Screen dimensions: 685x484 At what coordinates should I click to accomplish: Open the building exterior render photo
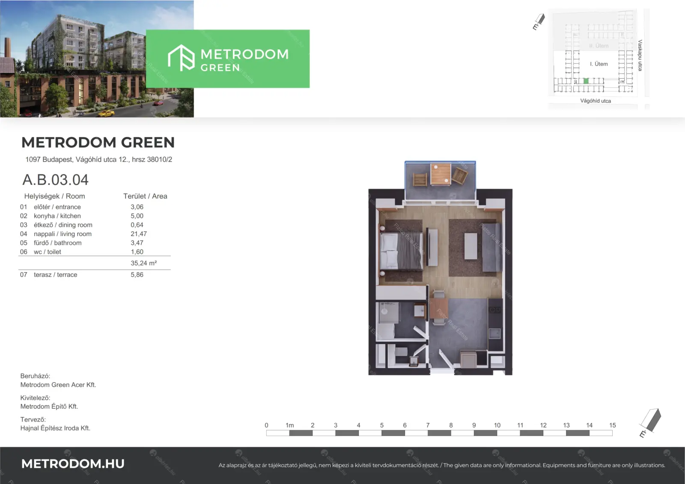click(97, 59)
